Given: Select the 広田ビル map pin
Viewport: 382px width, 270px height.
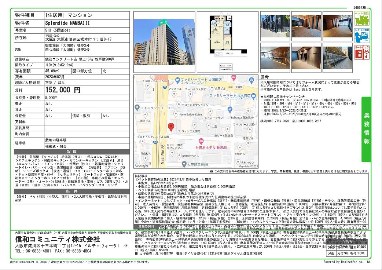Looking at the screenshot, I should tap(212, 88).
